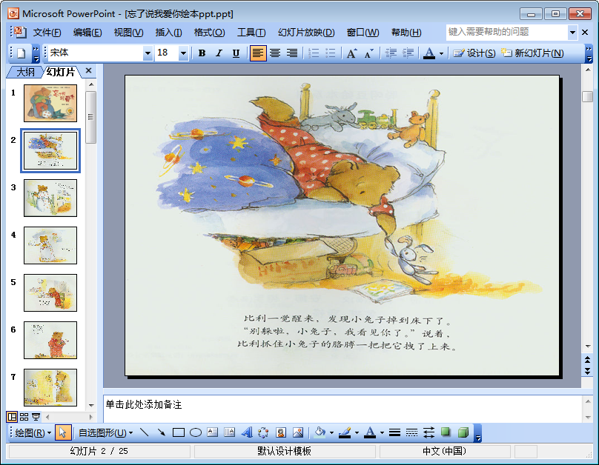The height and width of the screenshot is (465, 599).
Task: Open the Insert (插入) menu
Action: pyautogui.click(x=168, y=33)
